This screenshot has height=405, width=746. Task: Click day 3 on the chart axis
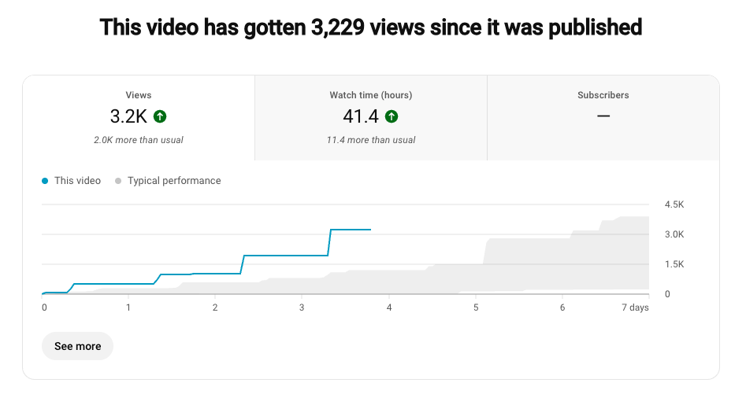coord(302,307)
